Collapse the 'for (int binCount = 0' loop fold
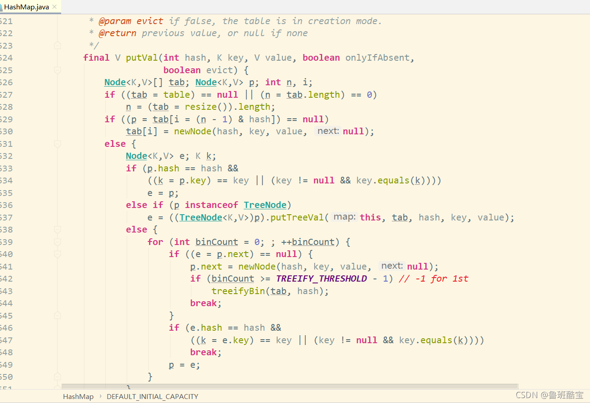This screenshot has height=403, width=590. click(57, 242)
